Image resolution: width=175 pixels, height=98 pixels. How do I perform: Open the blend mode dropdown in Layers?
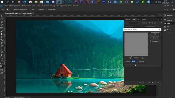[135, 26]
